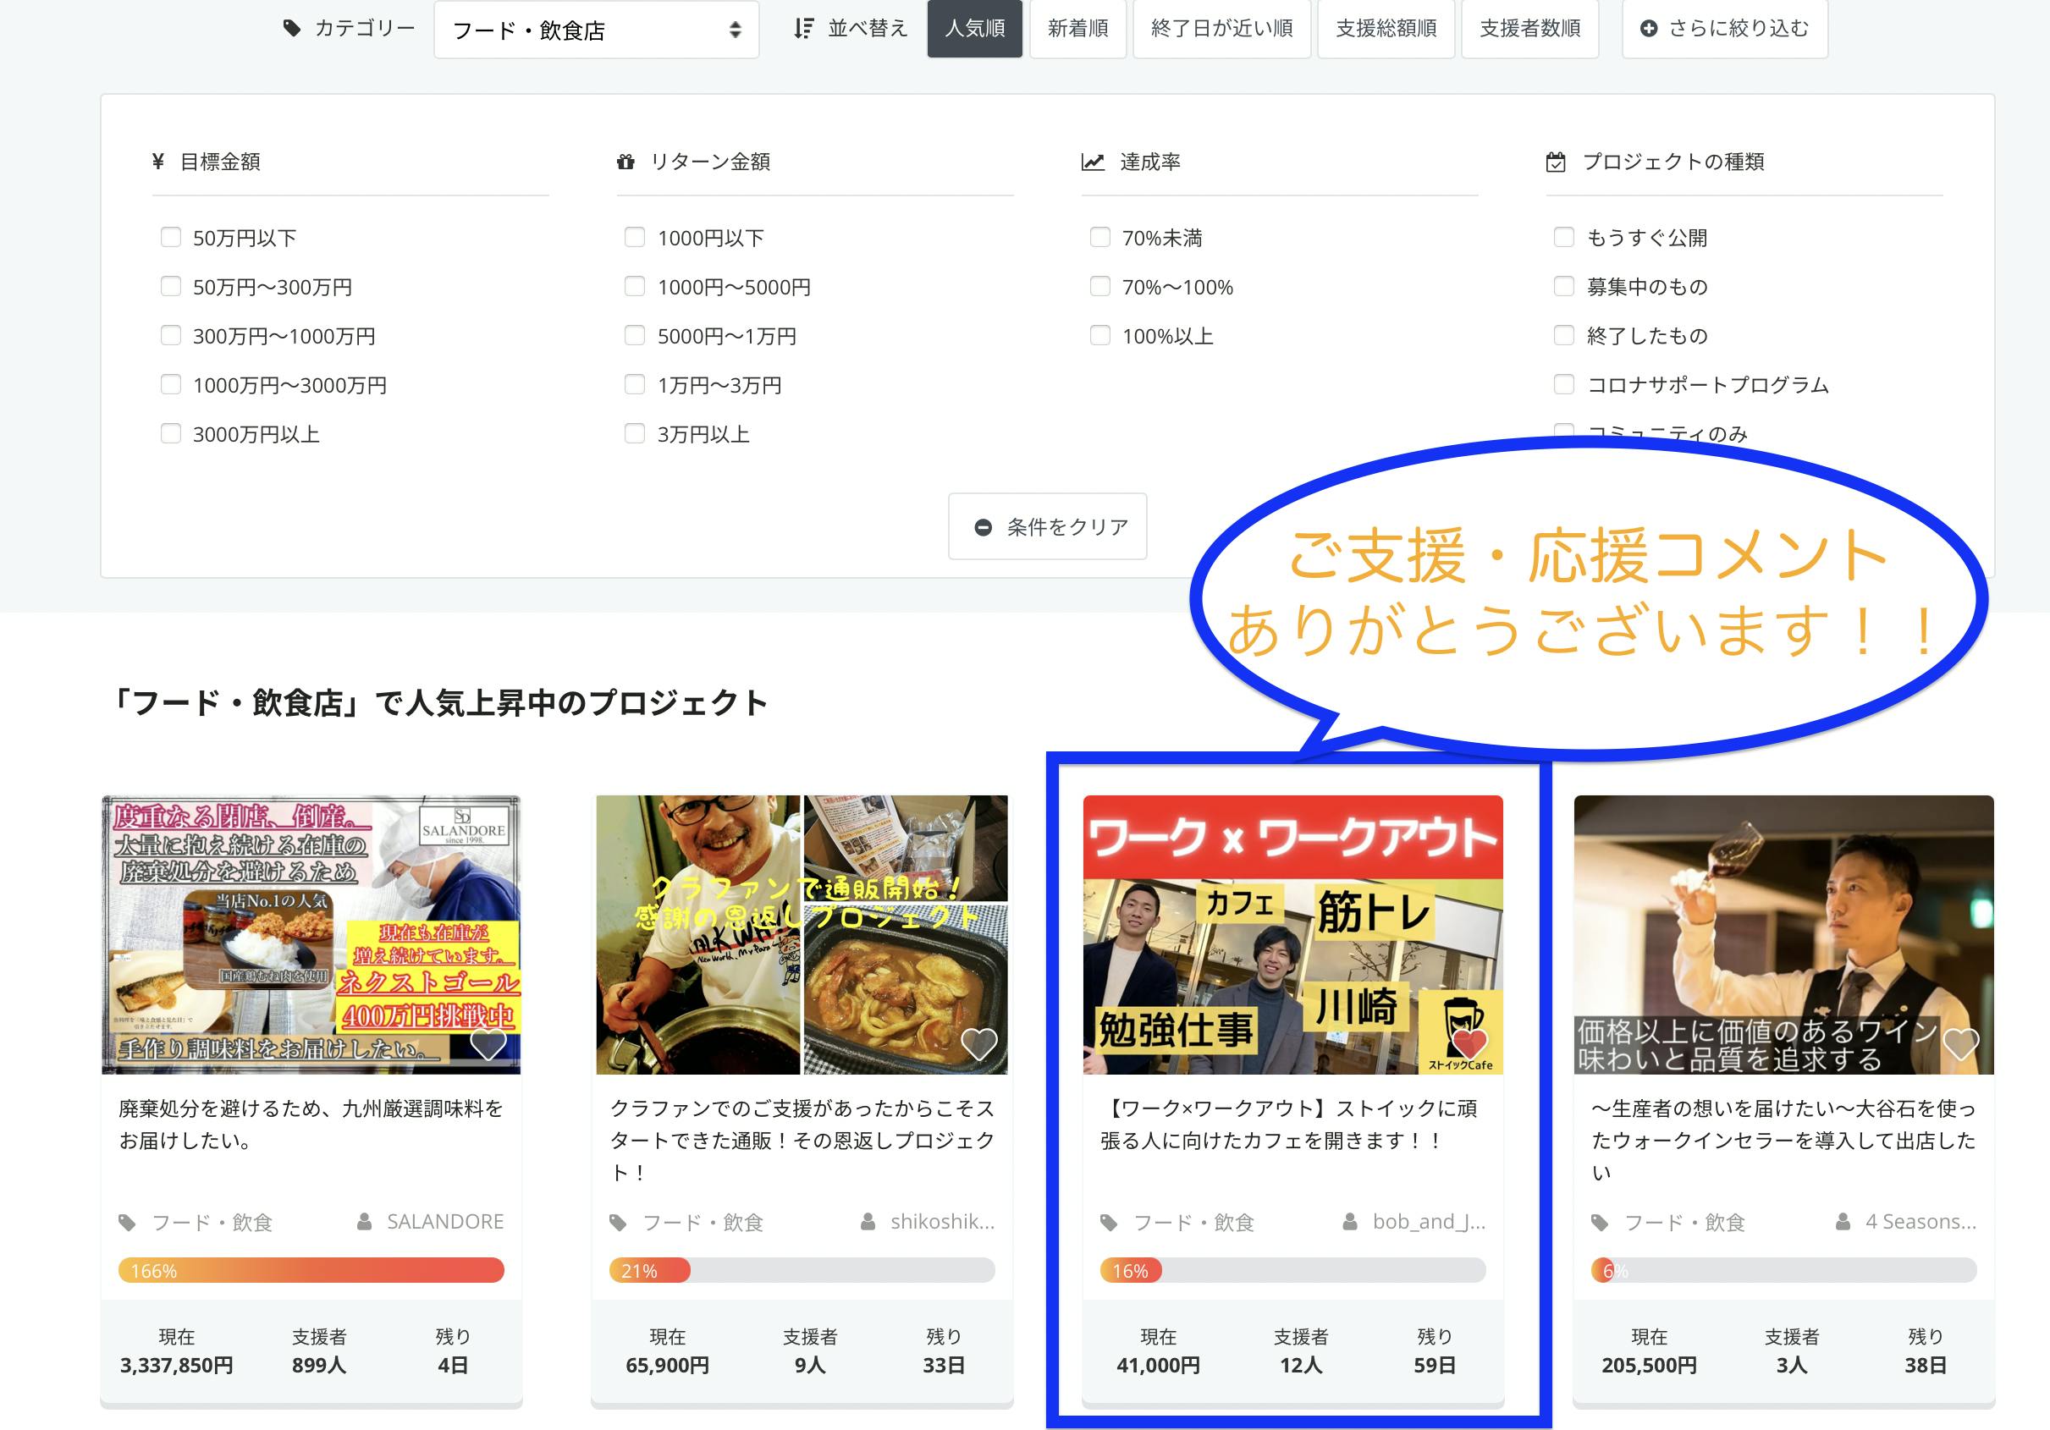Sort projects by 新着順

pyautogui.click(x=1077, y=29)
